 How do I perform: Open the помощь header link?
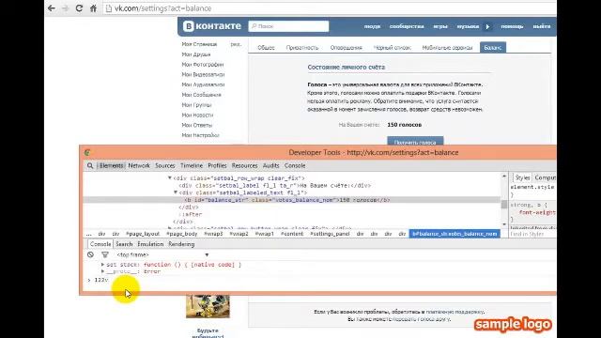tap(512, 26)
